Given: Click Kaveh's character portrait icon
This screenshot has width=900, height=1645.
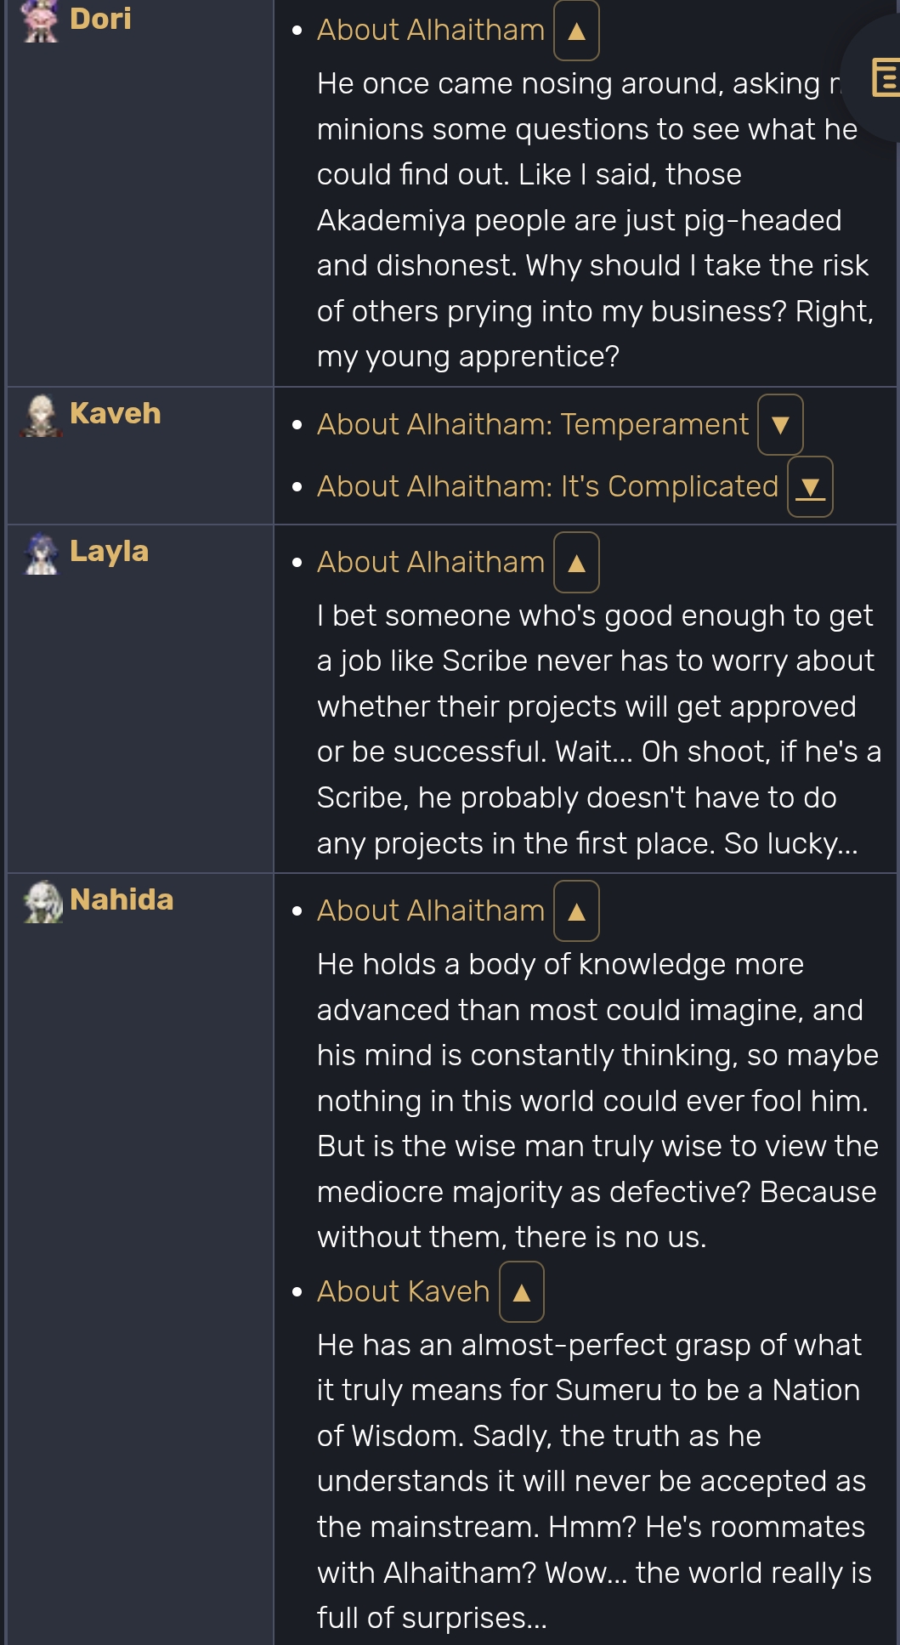Looking at the screenshot, I should point(41,416).
